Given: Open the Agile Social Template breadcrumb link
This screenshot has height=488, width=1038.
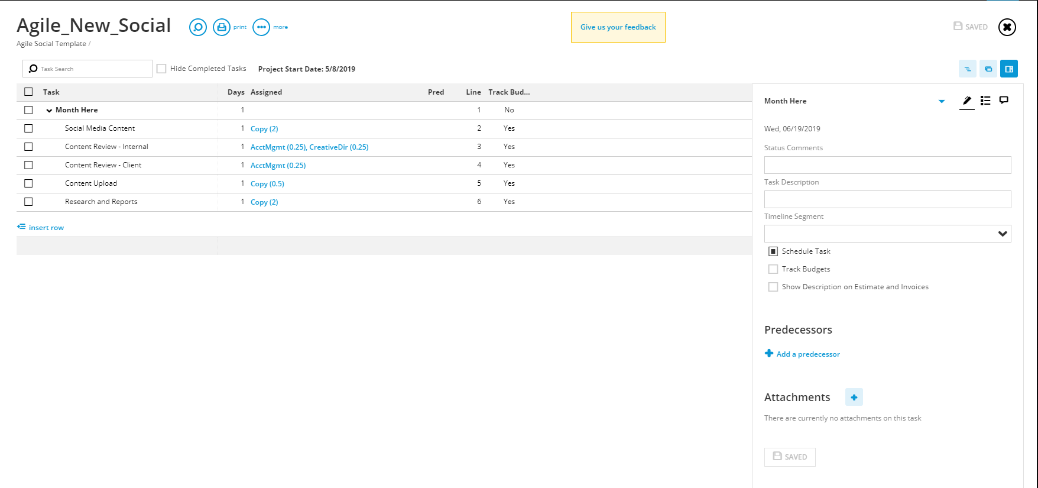Looking at the screenshot, I should coord(51,44).
